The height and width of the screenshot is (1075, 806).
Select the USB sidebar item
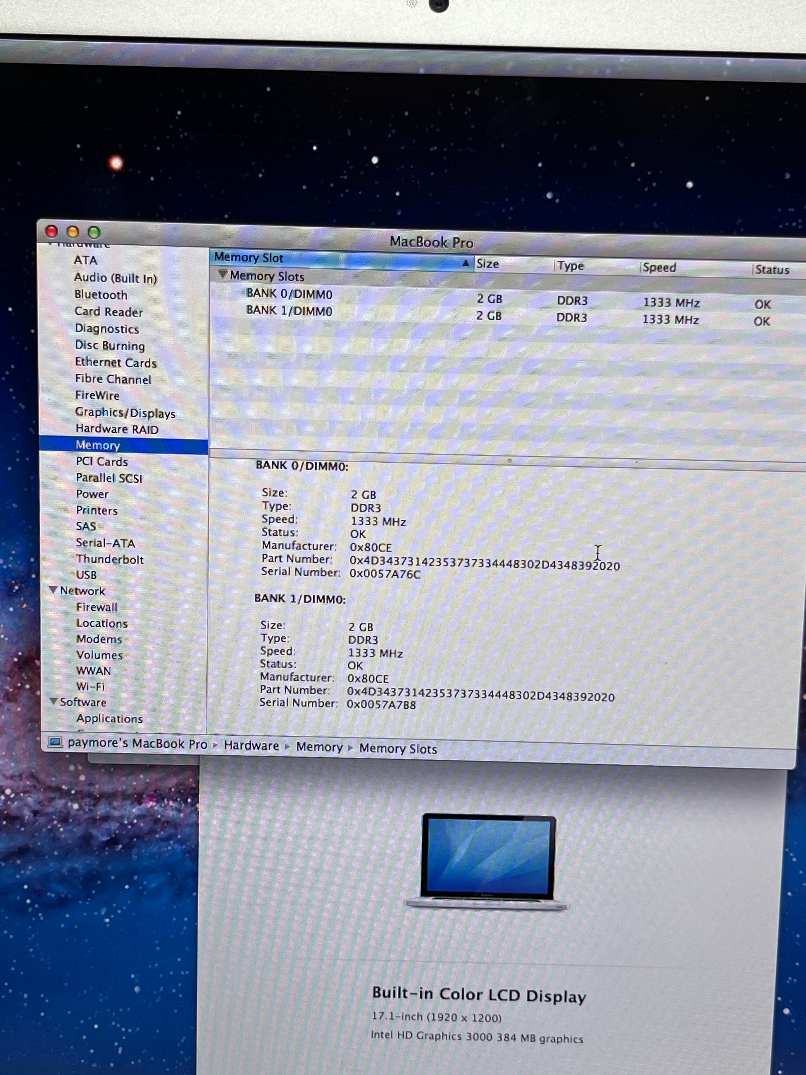pos(87,575)
